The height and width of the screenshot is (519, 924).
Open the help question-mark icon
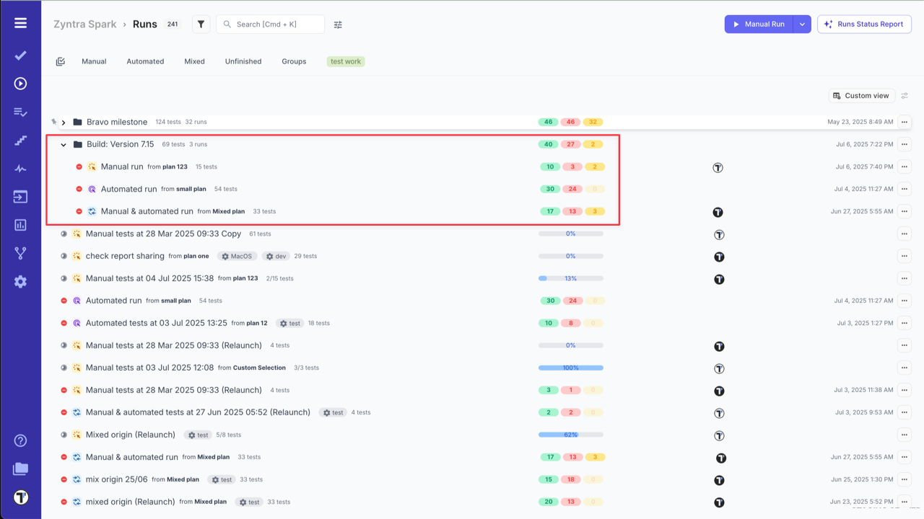tap(20, 440)
